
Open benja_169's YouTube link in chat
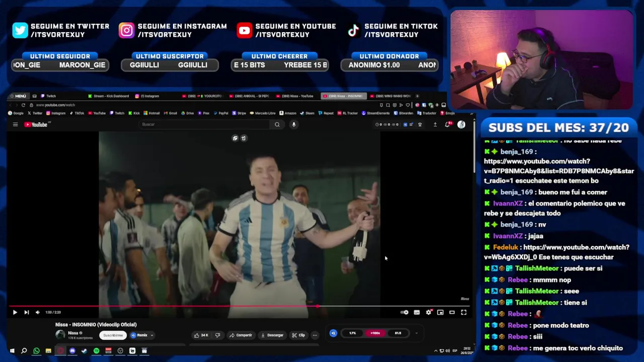click(558, 171)
